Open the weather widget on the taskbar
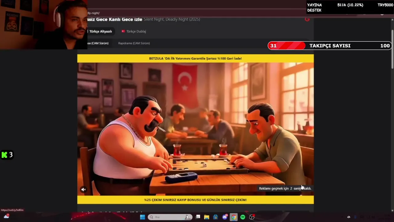The width and height of the screenshot is (394, 222). 6,216
